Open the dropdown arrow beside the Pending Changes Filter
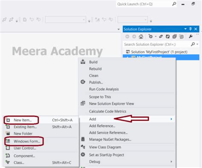 click(156, 36)
